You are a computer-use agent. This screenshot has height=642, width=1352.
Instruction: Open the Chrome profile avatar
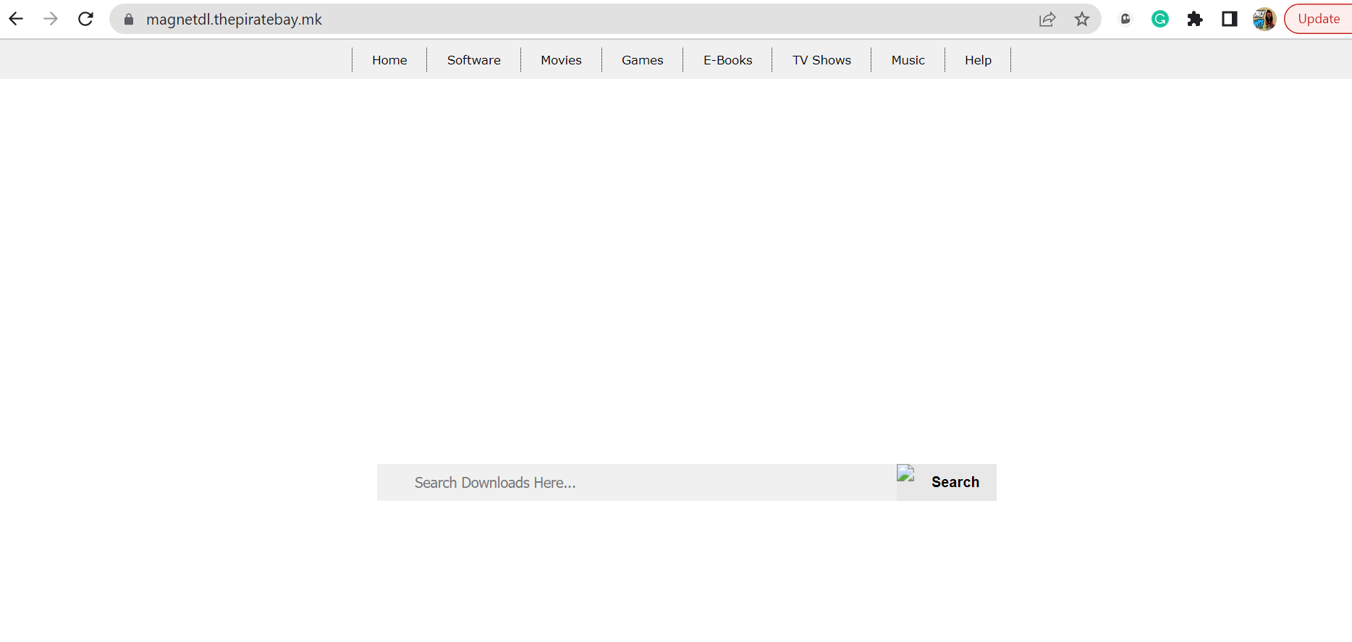coord(1264,20)
